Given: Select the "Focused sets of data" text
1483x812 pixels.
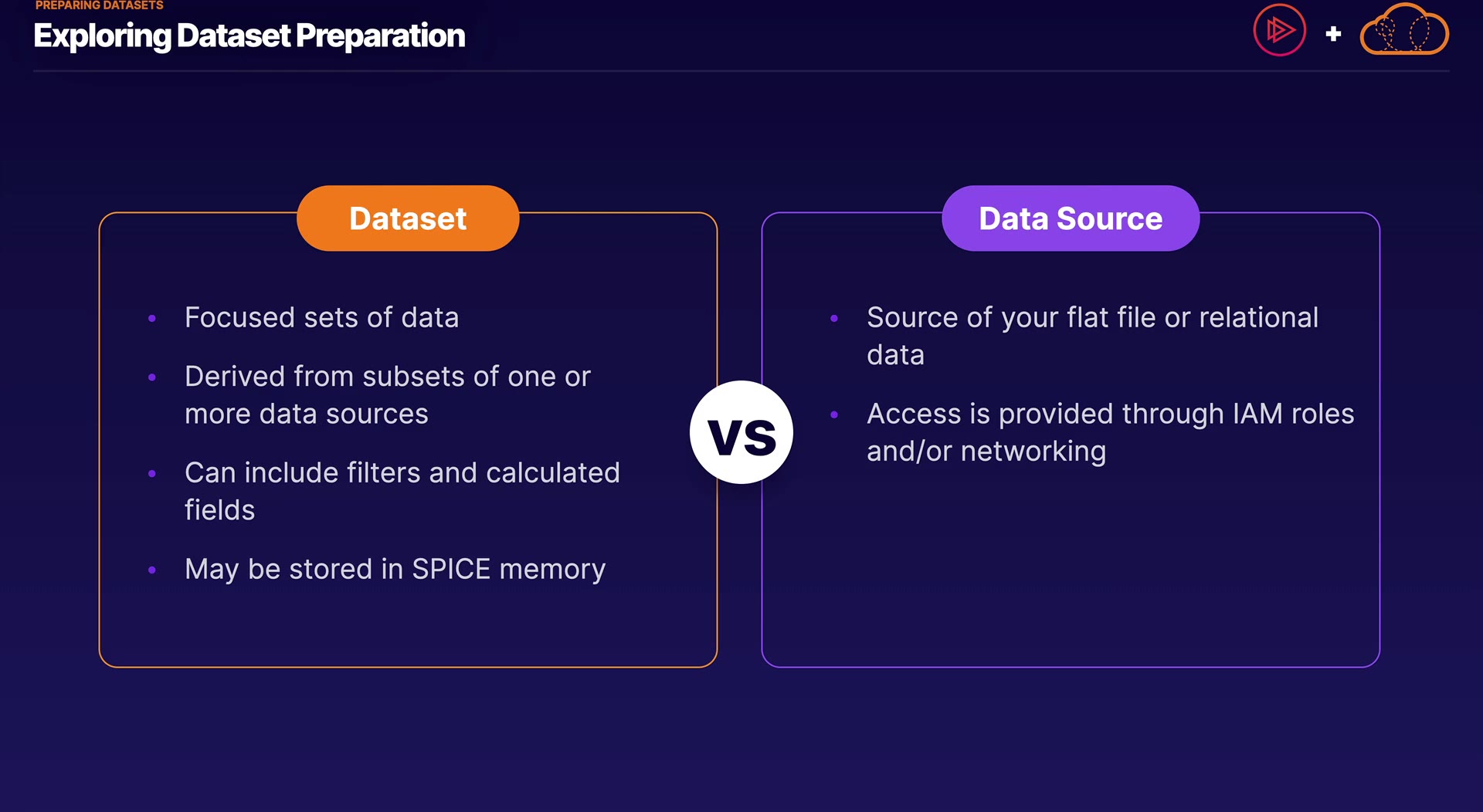Looking at the screenshot, I should coord(321,318).
